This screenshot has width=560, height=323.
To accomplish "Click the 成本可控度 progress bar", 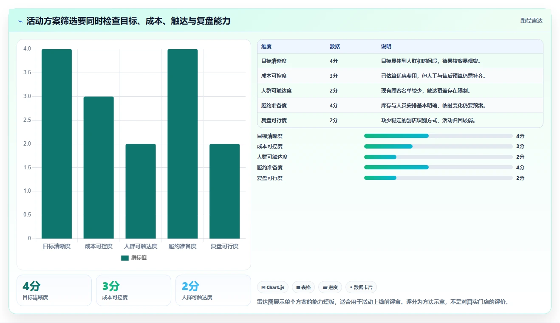I will (438, 146).
